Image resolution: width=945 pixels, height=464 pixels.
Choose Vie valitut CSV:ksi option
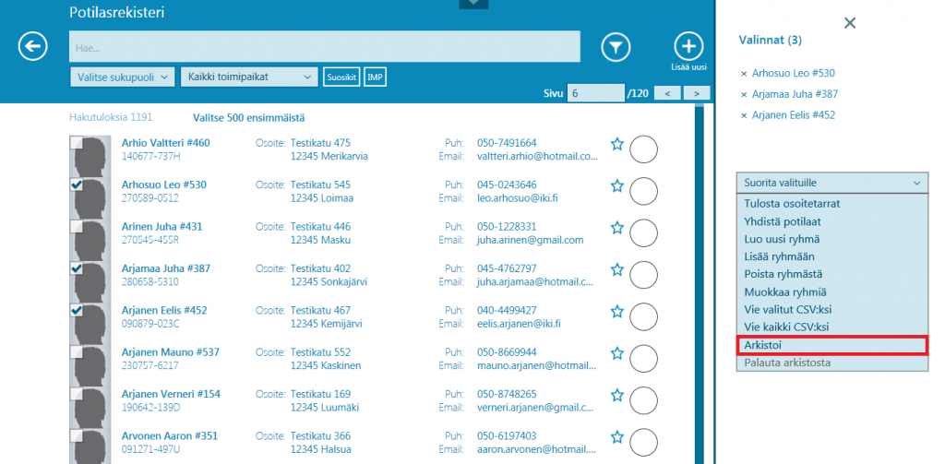pos(831,310)
